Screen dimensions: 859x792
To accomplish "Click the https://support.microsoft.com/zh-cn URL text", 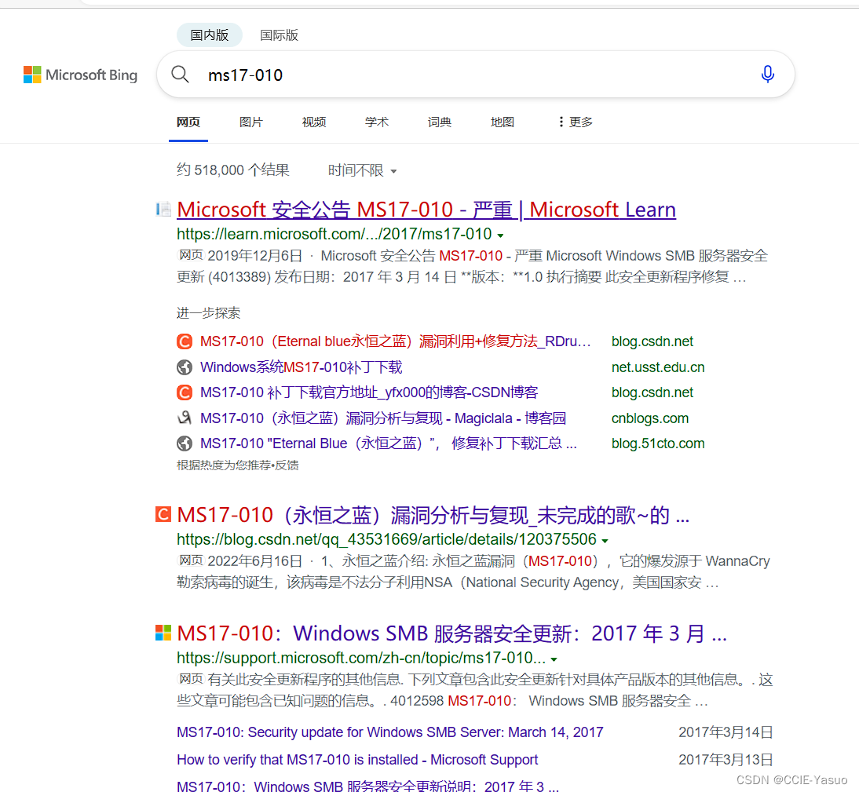I will pos(361,658).
